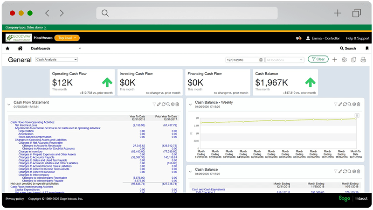Add a new dashboard component with plus icon
Screen dimensions: 373x210
335,60
